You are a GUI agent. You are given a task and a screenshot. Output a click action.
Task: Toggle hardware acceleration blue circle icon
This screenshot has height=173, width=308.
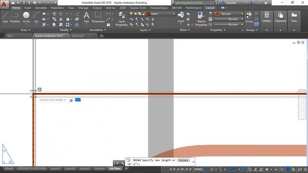[288, 169]
